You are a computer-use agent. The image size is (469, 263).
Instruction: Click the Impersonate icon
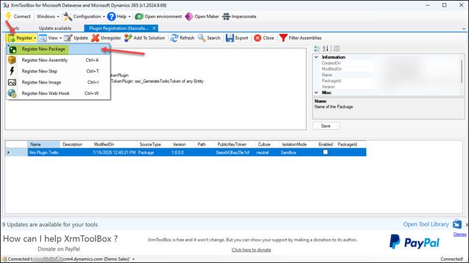point(226,16)
